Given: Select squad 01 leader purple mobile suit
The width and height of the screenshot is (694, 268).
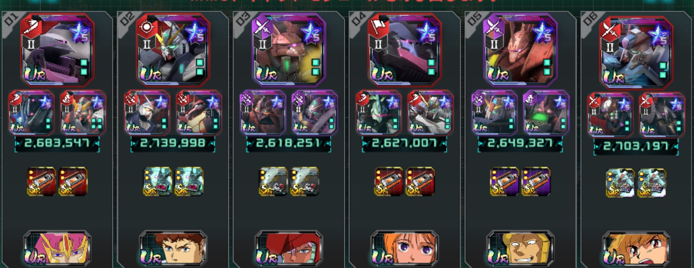Looking at the screenshot, I should (57, 49).
